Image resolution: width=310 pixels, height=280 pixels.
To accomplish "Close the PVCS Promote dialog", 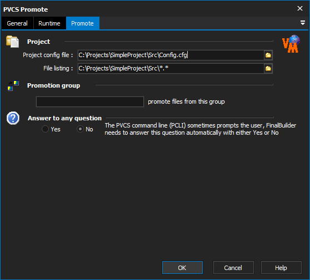I will 299,8.
